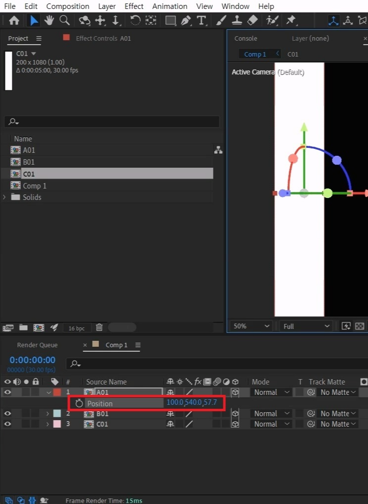Open the Animation menu
This screenshot has height=504, width=368.
(170, 6)
